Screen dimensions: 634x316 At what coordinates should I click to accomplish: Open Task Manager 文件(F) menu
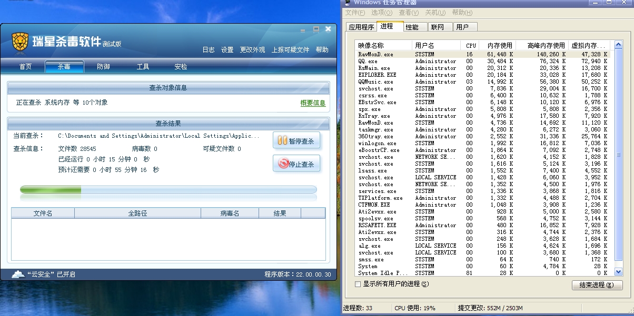point(355,13)
